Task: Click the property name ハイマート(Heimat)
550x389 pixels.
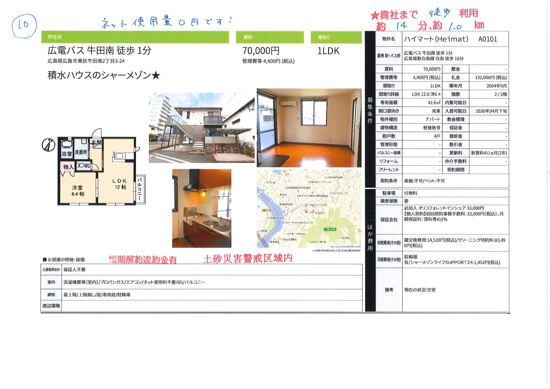Action: 436,39
